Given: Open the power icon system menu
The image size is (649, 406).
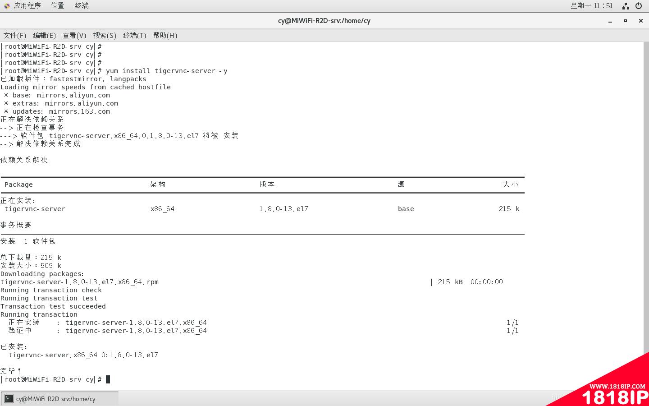Looking at the screenshot, I should (x=639, y=6).
